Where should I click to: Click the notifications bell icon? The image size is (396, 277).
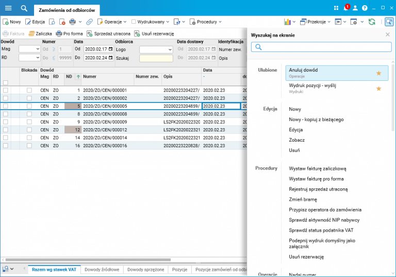coord(345,8)
